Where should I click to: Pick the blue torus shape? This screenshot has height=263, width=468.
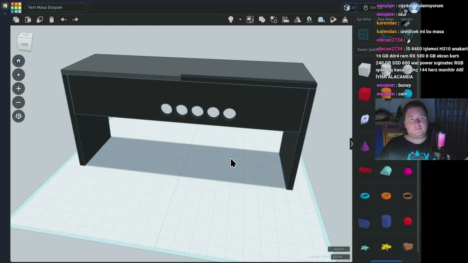pyautogui.click(x=365, y=196)
